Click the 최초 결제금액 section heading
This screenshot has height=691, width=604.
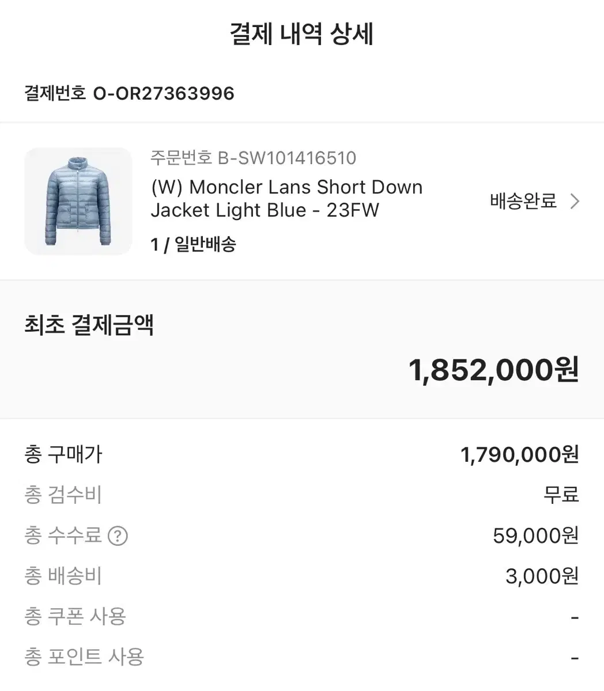click(x=89, y=325)
